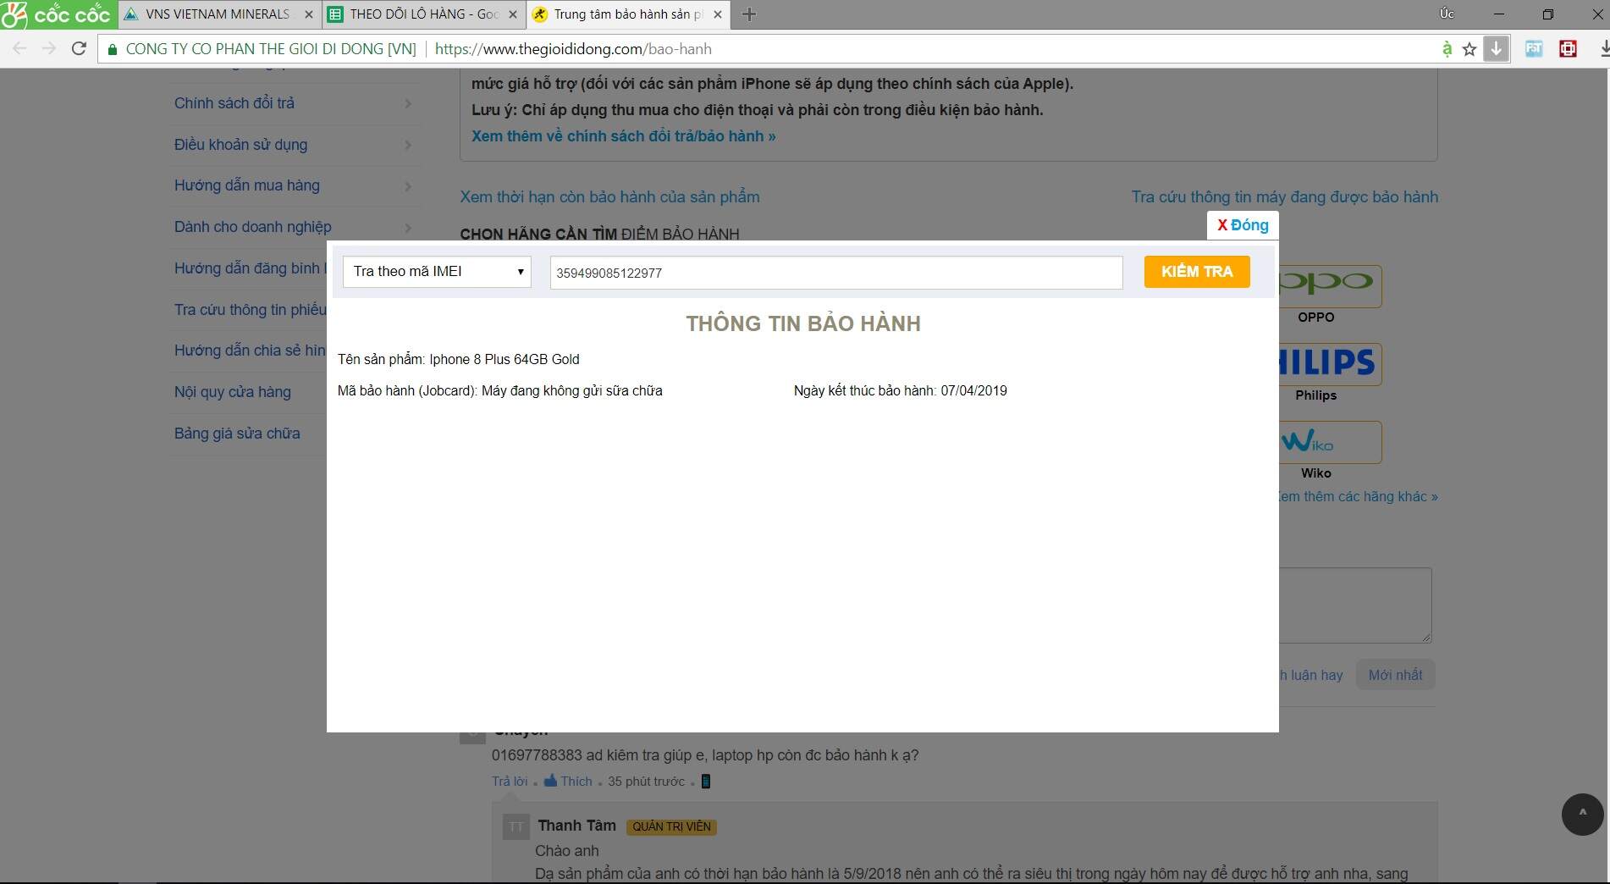Click the KIỂM TRA button
The height and width of the screenshot is (884, 1610).
tap(1197, 272)
